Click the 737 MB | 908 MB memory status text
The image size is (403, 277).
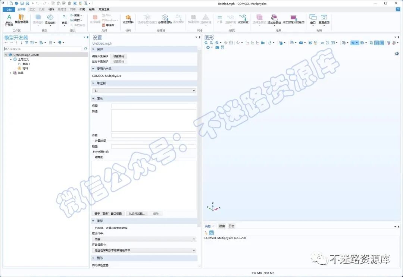pyautogui.click(x=263, y=273)
